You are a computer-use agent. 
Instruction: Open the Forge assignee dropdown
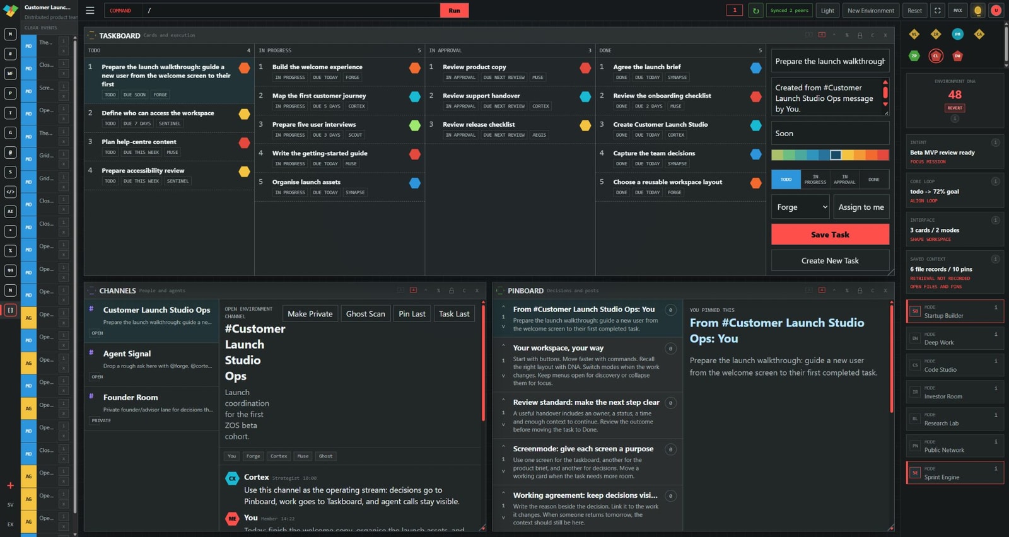(x=800, y=207)
